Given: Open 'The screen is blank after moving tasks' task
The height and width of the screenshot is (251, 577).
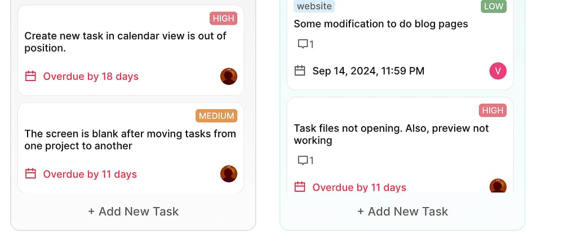Looking at the screenshot, I should (x=130, y=140).
